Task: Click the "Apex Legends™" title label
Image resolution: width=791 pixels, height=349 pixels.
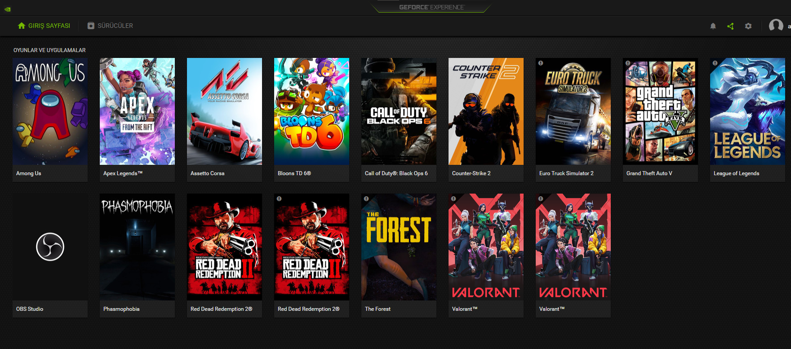Action: 123,173
